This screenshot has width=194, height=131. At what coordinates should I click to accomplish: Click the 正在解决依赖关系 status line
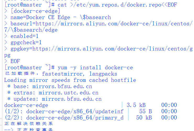click(x=29, y=124)
